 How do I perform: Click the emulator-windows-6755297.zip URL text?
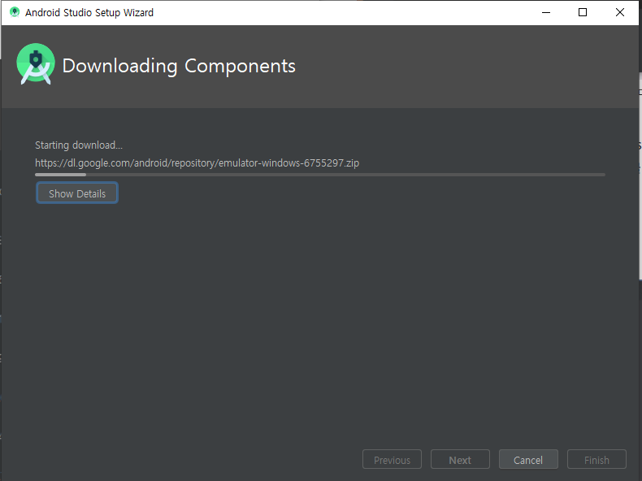pos(197,163)
